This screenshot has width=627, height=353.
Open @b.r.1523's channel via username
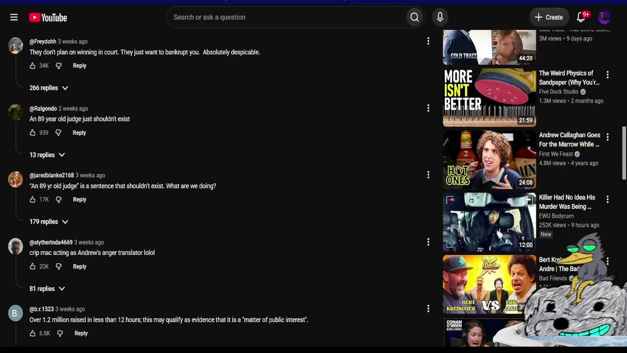pyautogui.click(x=42, y=309)
